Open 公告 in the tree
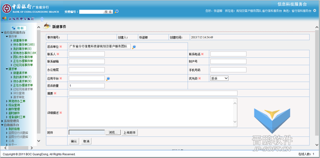Image resolution: width=320 pixels, height=158 pixels. (11, 141)
